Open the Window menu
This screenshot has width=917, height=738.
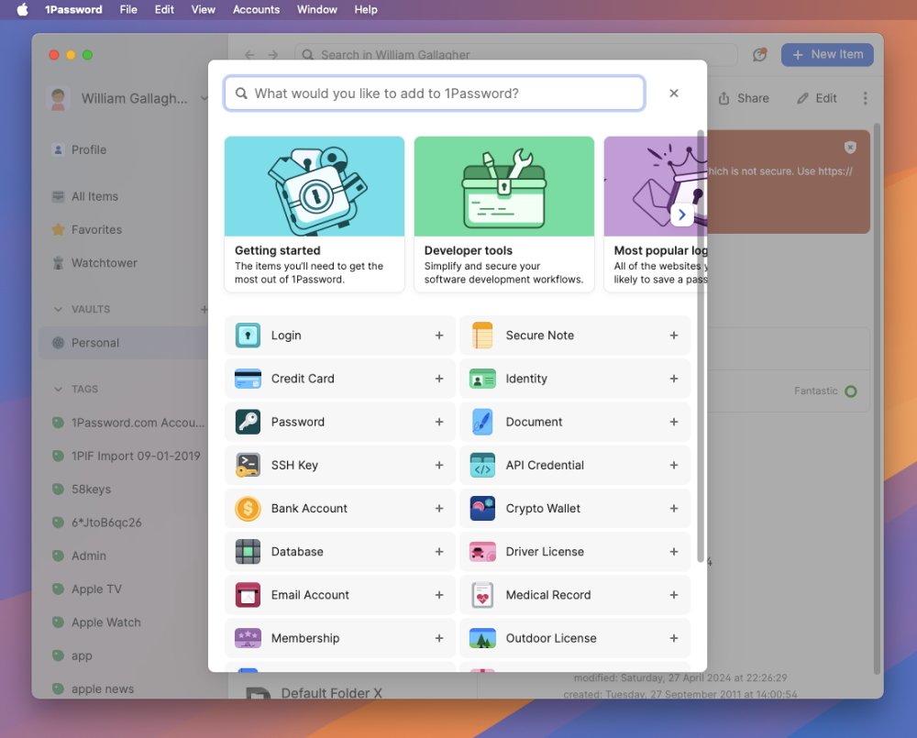click(x=317, y=9)
